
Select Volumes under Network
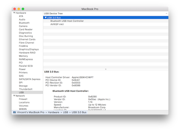point(24,106)
